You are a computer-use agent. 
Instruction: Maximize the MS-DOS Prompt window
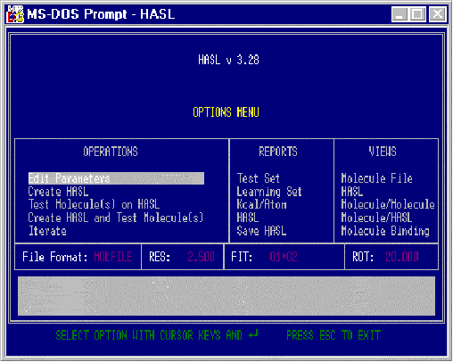pyautogui.click(x=417, y=14)
